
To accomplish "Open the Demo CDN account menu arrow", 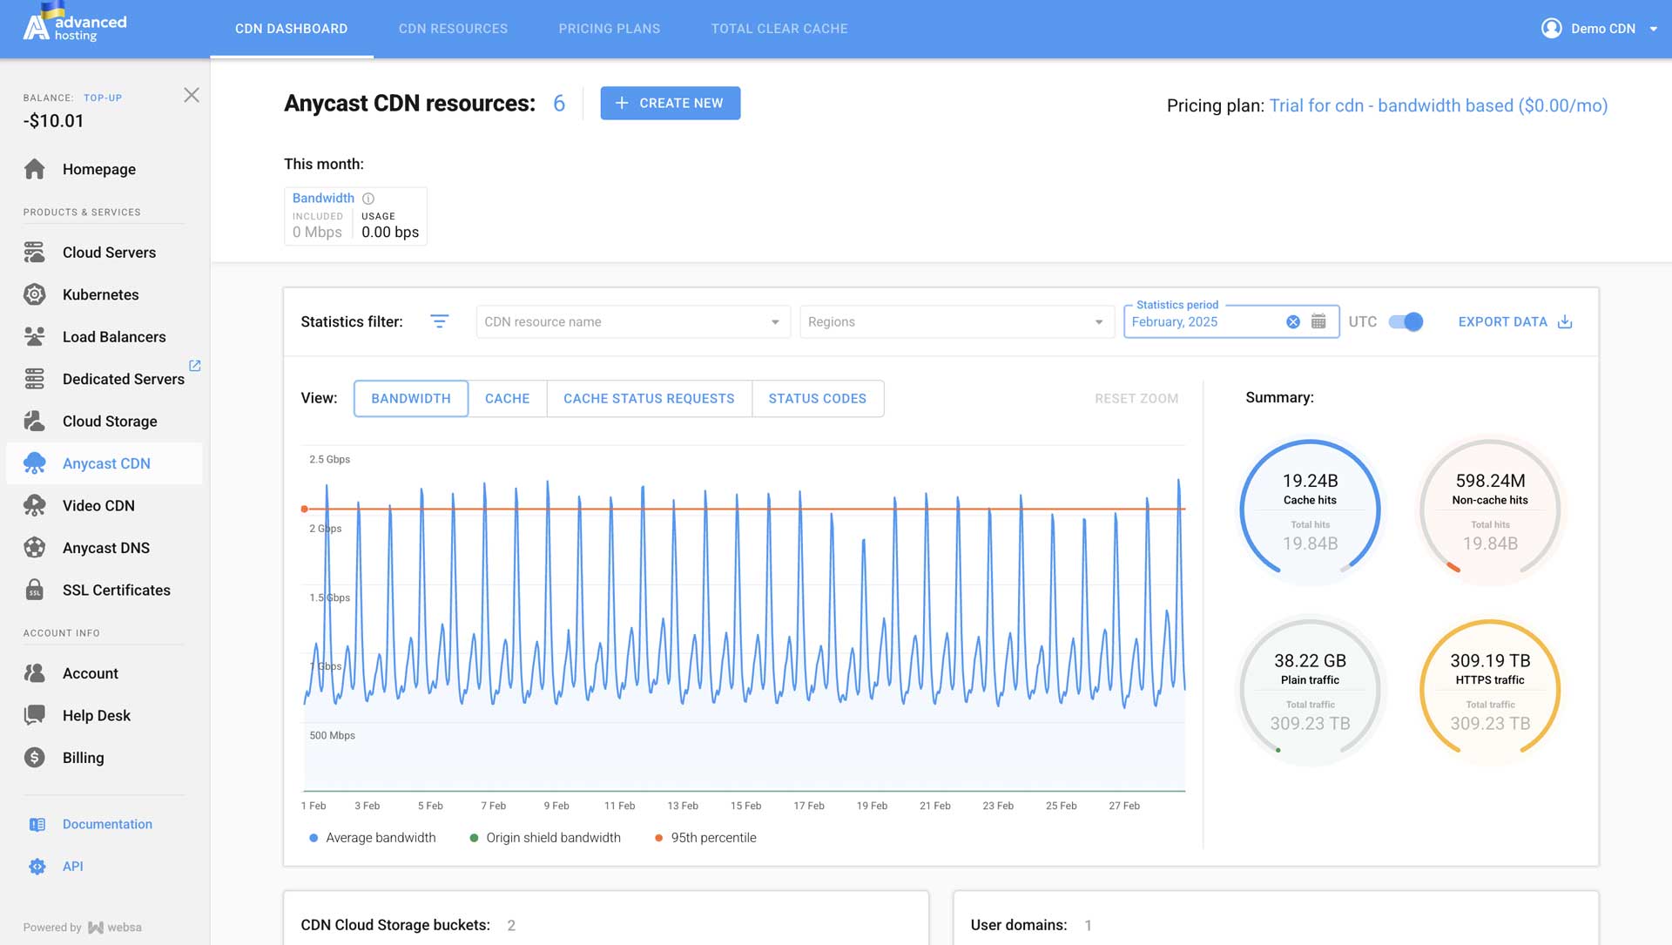I will [x=1653, y=29].
